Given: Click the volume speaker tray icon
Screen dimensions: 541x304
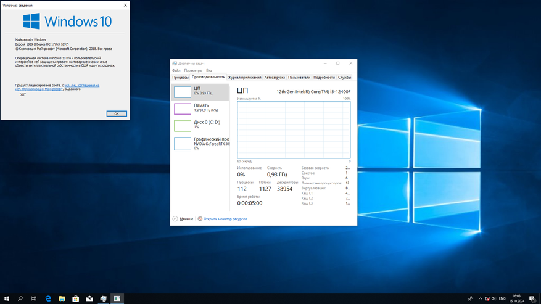Looking at the screenshot, I should point(494,298).
